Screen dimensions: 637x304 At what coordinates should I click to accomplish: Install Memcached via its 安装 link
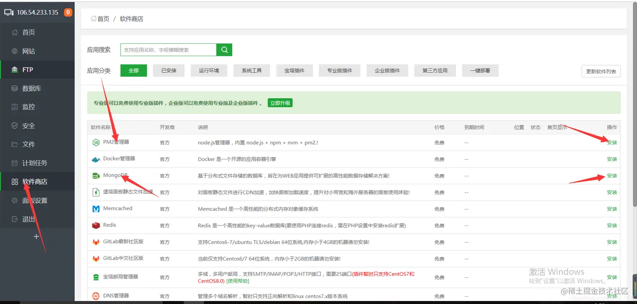tap(612, 209)
